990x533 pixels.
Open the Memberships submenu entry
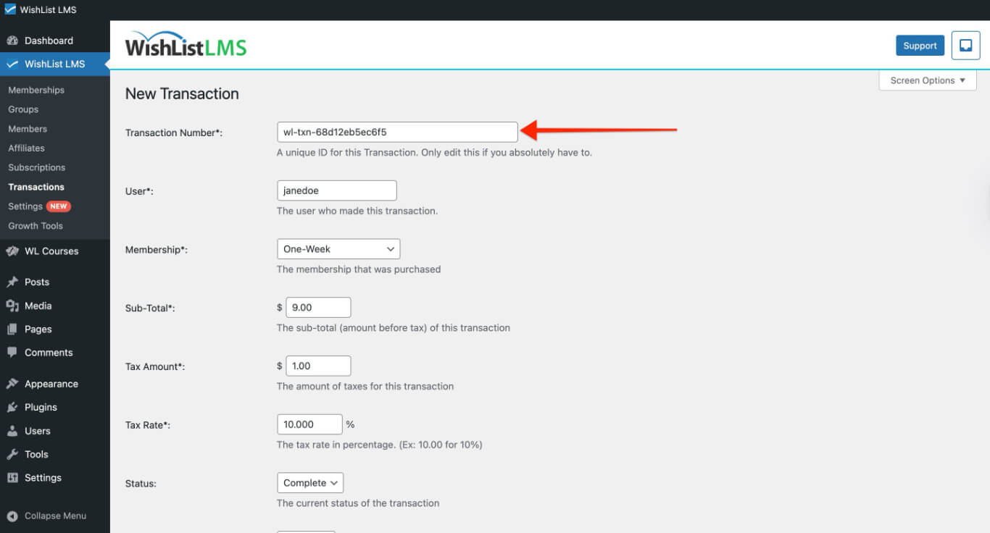tap(36, 90)
